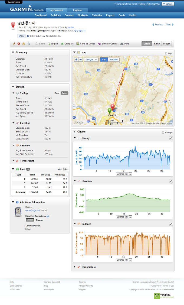The image size is (184, 305).
Task: Switch to Splits view
Action: tap(157, 44)
